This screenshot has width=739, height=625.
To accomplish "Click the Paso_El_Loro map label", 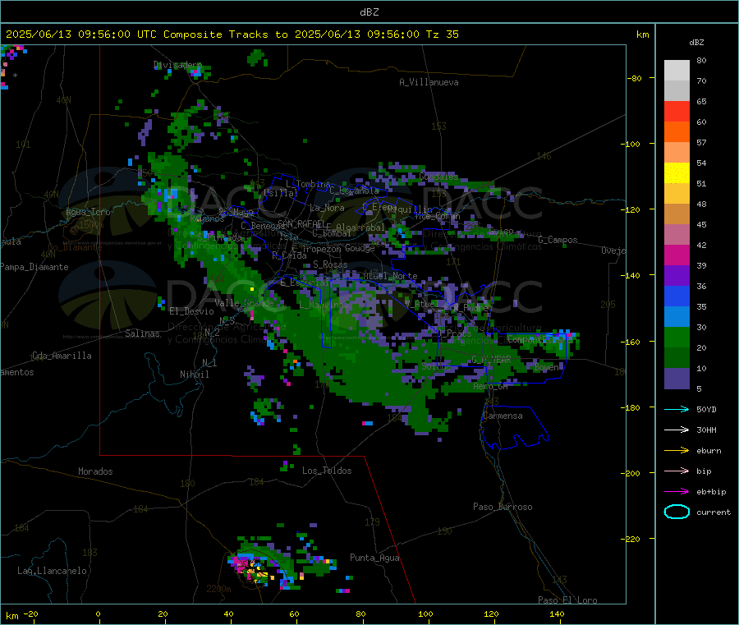I will pyautogui.click(x=568, y=600).
